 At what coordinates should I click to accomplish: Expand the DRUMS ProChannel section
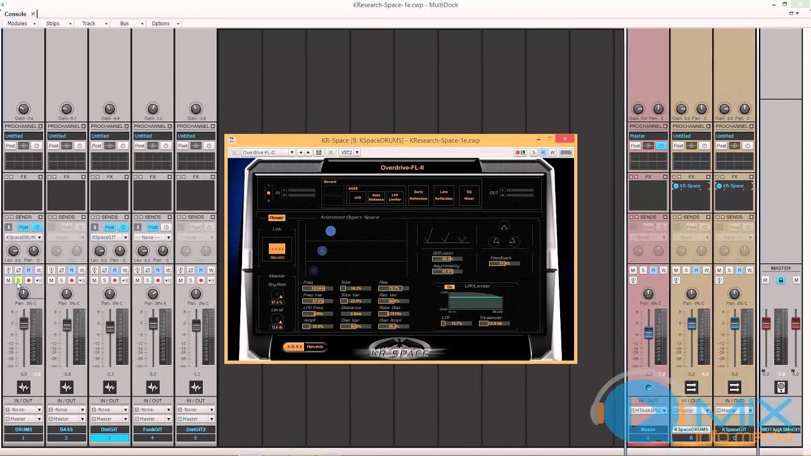point(41,126)
